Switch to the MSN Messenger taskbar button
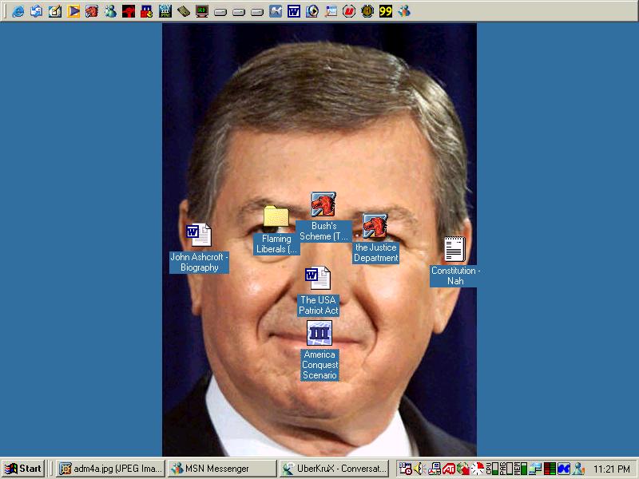Image resolution: width=639 pixels, height=479 pixels. pyautogui.click(x=222, y=469)
